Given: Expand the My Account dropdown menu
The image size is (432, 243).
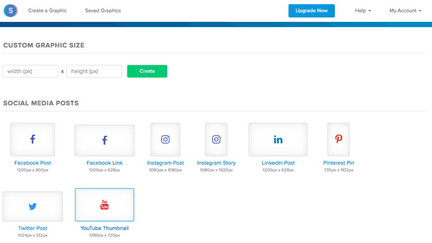Looking at the screenshot, I should coord(405,11).
